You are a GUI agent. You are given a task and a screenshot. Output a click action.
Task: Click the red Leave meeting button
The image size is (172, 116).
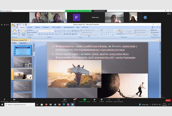(x=168, y=100)
